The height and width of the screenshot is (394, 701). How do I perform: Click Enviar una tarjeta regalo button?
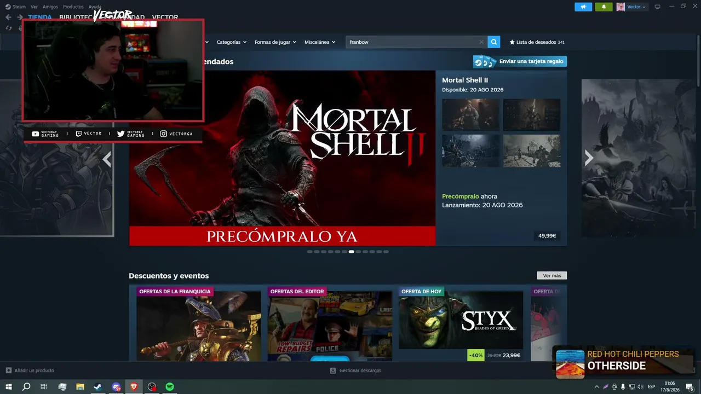(520, 61)
